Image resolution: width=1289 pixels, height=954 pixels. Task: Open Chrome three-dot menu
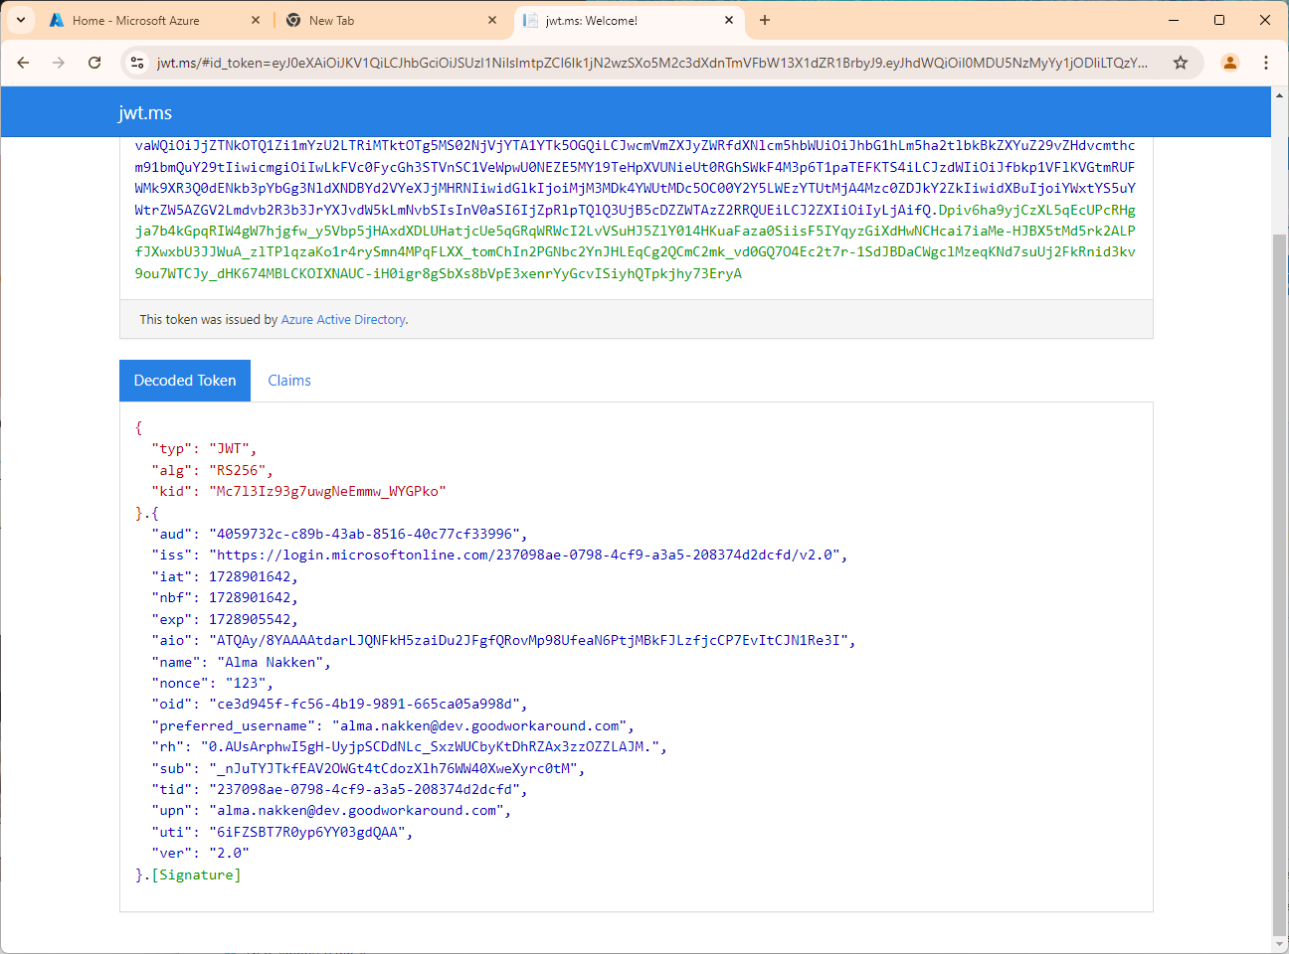[x=1266, y=63]
